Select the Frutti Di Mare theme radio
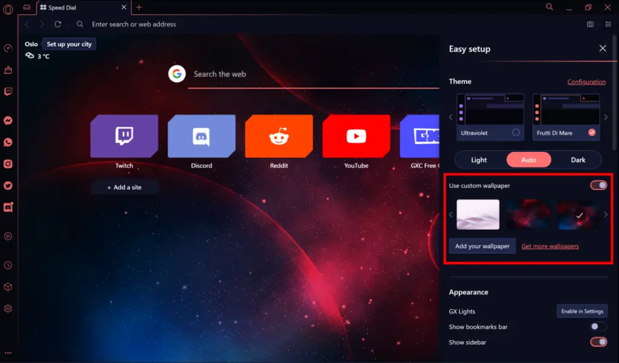 pyautogui.click(x=591, y=132)
